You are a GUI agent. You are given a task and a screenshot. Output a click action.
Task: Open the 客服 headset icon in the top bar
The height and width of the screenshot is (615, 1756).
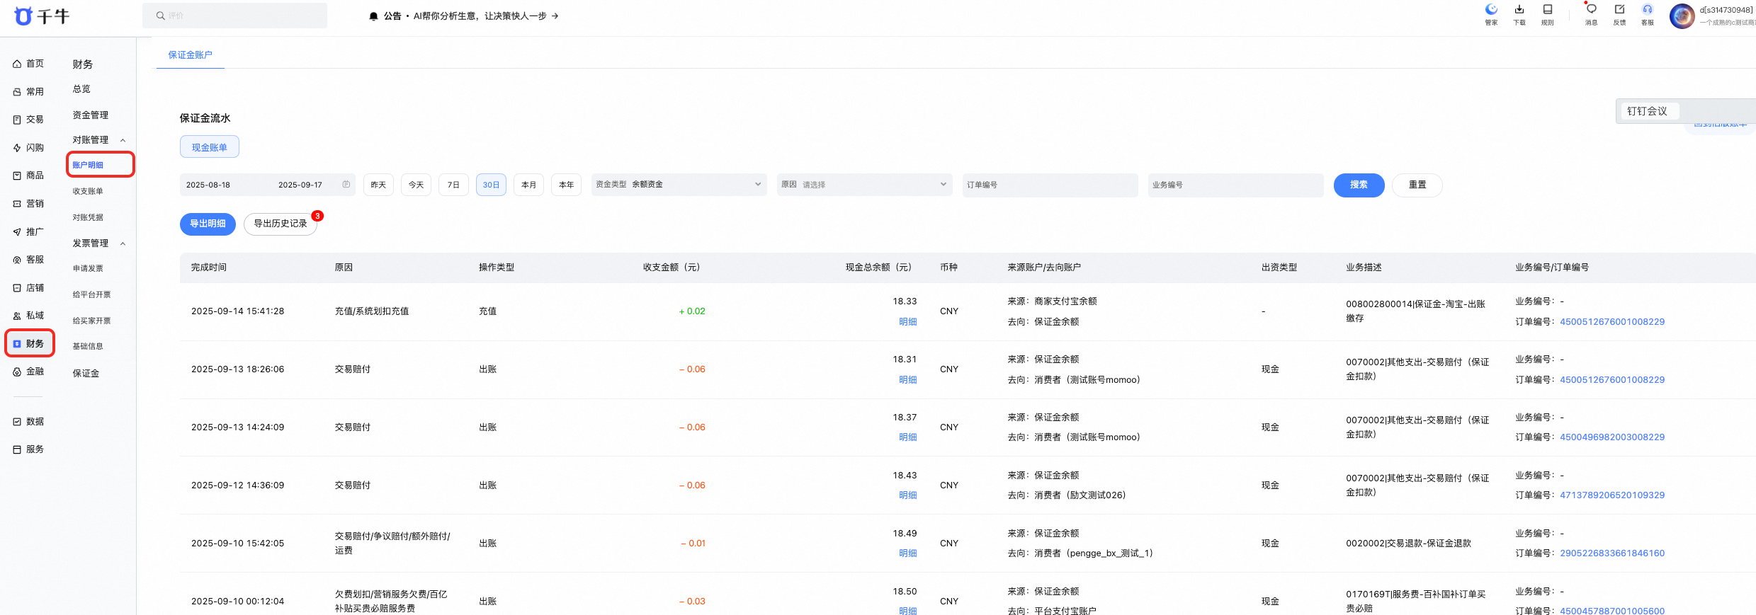pyautogui.click(x=1648, y=9)
